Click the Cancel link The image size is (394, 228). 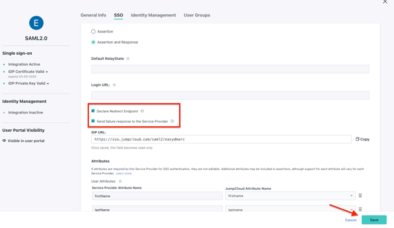point(350,220)
